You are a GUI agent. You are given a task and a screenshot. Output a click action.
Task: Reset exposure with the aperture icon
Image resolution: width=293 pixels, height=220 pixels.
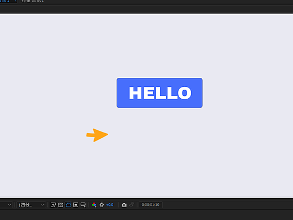point(101,205)
